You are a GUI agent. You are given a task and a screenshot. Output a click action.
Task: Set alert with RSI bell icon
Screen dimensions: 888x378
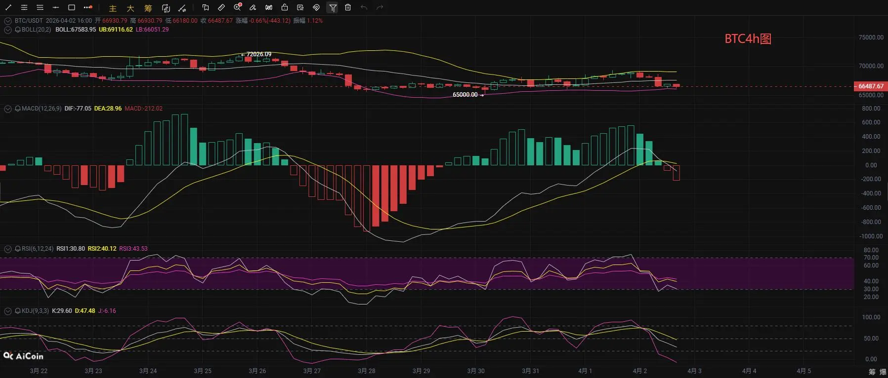tap(18, 249)
